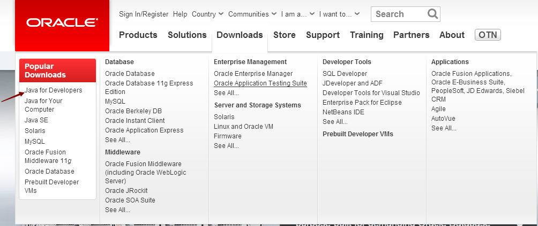Open the Support menu
Screen dimensions: 538x226
pyautogui.click(x=323, y=35)
